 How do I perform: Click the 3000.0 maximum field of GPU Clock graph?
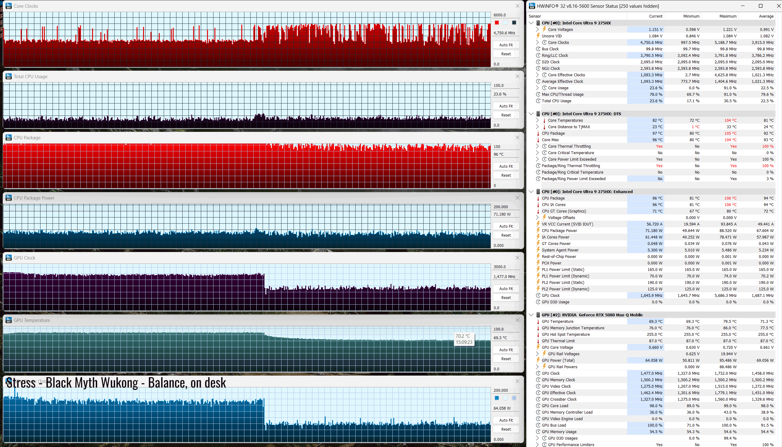506,267
